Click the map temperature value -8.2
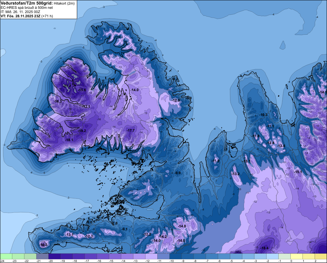 point(176,79)
